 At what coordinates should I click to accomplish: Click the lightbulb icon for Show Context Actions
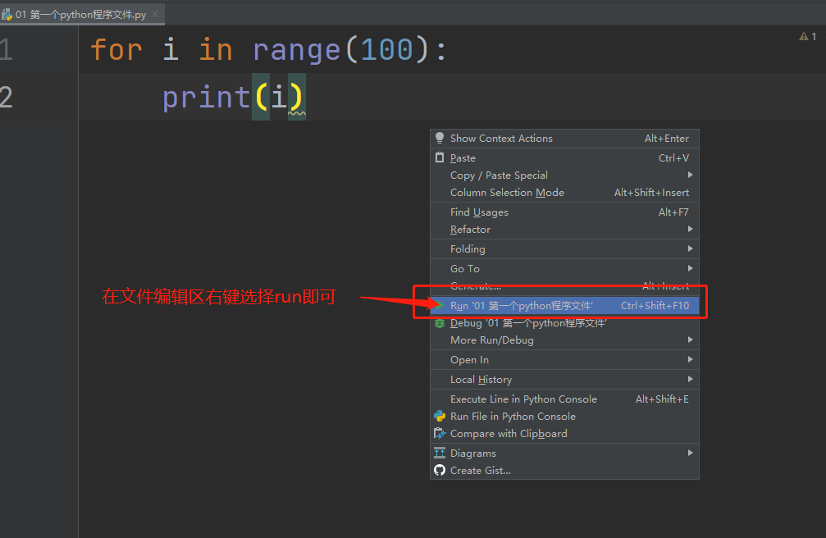tap(440, 138)
